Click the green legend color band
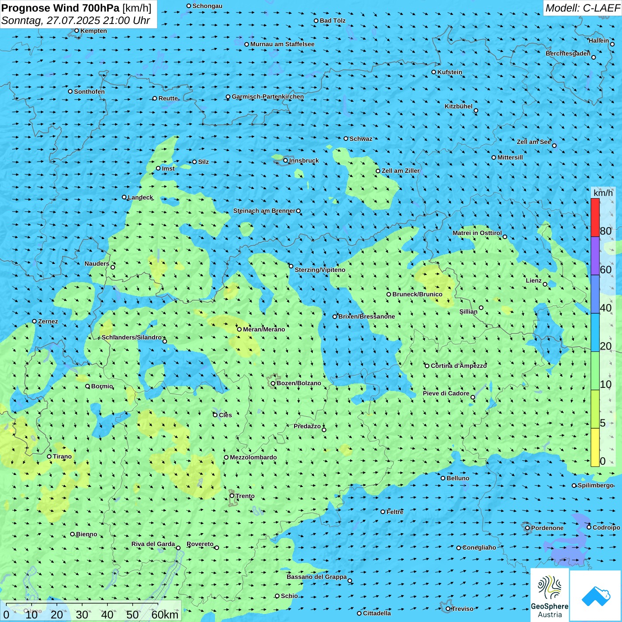Image resolution: width=622 pixels, height=622 pixels. (x=595, y=371)
